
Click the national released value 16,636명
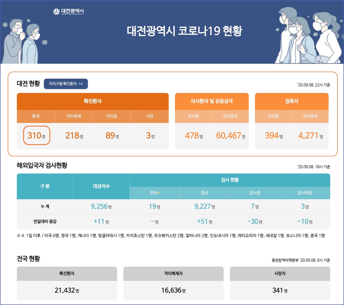point(173,290)
